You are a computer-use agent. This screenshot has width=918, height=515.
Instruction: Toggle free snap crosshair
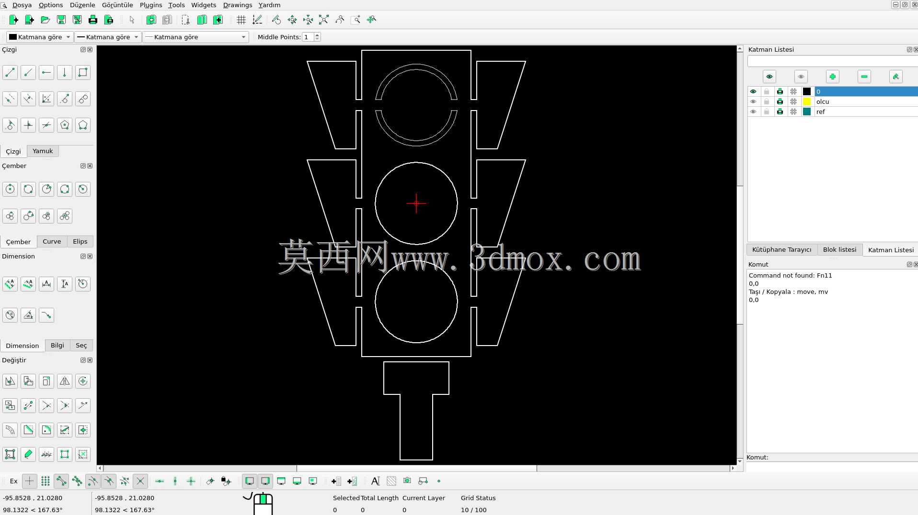(29, 481)
